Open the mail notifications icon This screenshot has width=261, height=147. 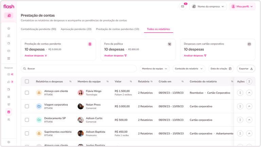point(182,6)
